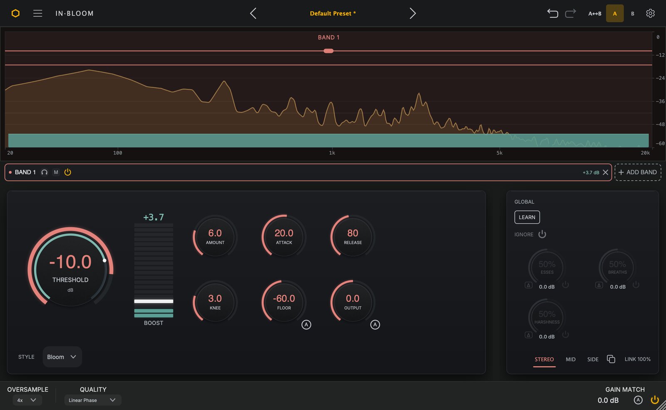The image size is (666, 410).
Task: Click the undo arrow icon
Action: (552, 13)
